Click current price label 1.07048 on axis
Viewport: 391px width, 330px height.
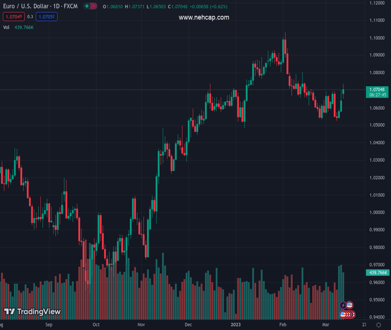coord(377,89)
